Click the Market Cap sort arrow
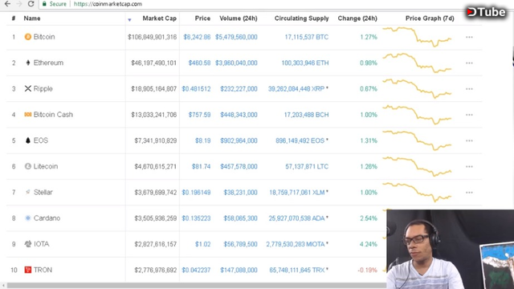 click(x=129, y=20)
